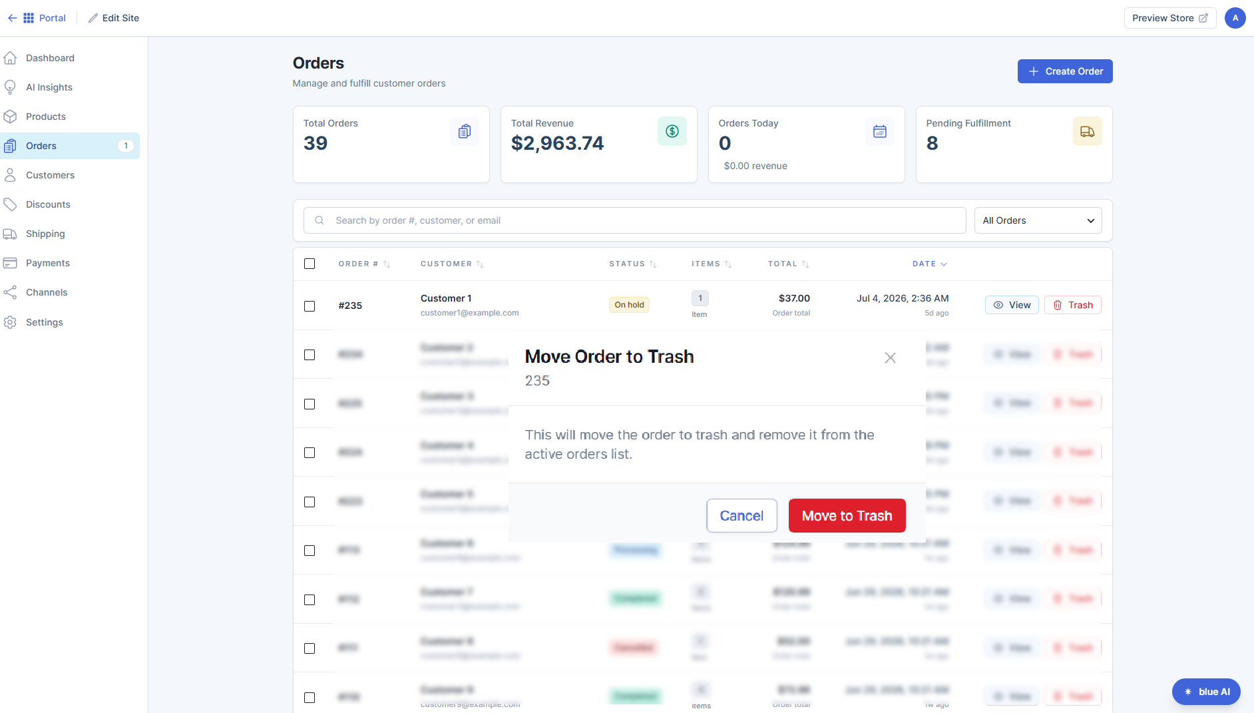This screenshot has width=1254, height=713.
Task: Tick the select-all orders checkbox
Action: pyautogui.click(x=310, y=264)
